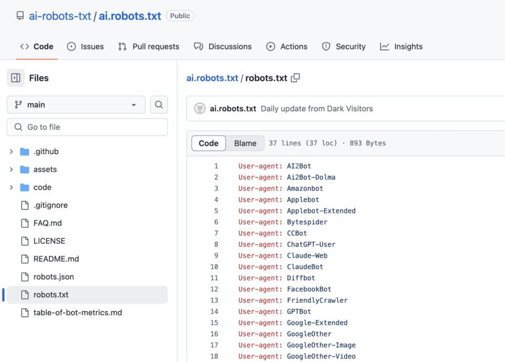This screenshot has height=362, width=505.
Task: Click the repository icon beside ai-robots-txt
Action: 20,16
